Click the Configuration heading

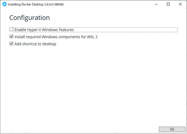click(30, 18)
